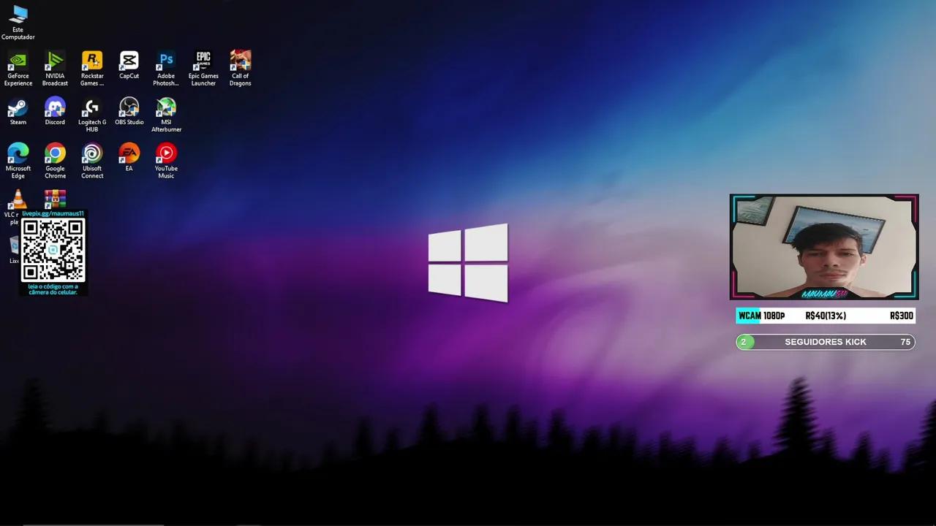This screenshot has height=526, width=936.
Task: Launch GeForce Experience from the desktop
Action: pos(18,69)
